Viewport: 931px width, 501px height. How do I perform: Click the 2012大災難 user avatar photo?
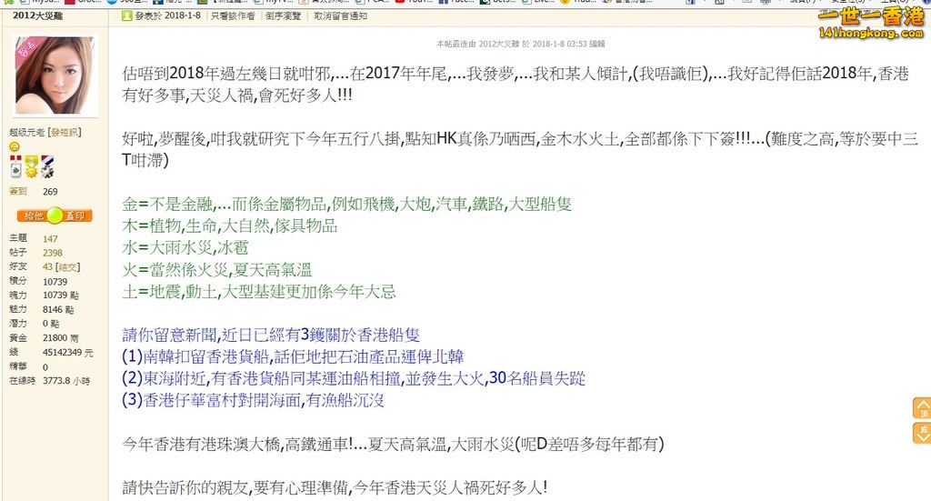pyautogui.click(x=55, y=75)
